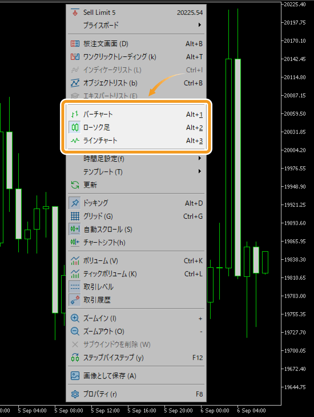Click the インディケータリスト icon
314x417 pixels.
[75, 70]
